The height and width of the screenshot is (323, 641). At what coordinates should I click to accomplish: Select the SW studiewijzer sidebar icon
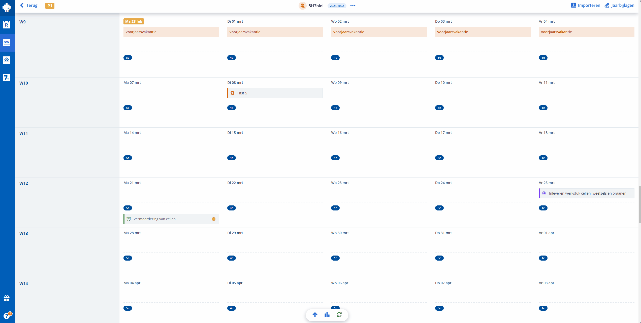tap(7, 42)
